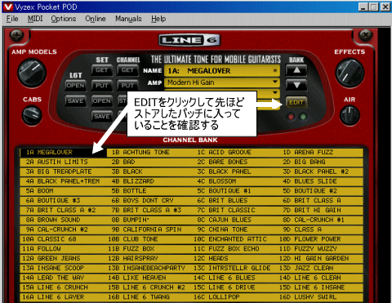Click the red indicator light under EDIT
Image resolution: width=392 pixels, height=303 pixels.
(x=291, y=117)
